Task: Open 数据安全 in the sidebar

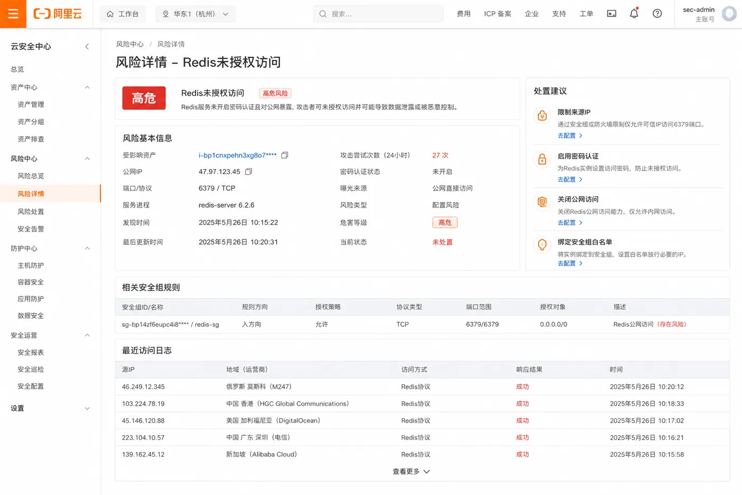Action: [x=31, y=316]
